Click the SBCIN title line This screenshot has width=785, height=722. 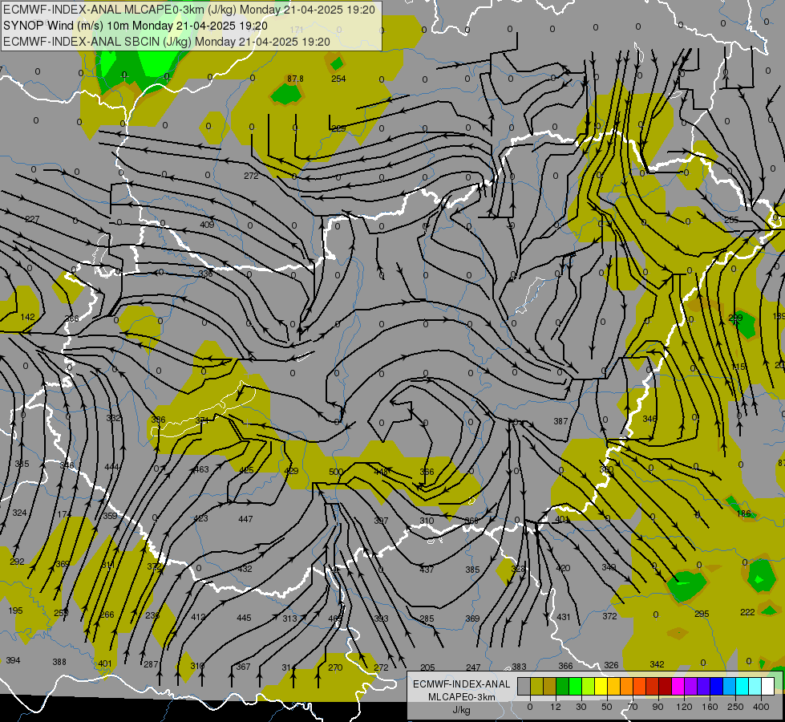pos(166,42)
